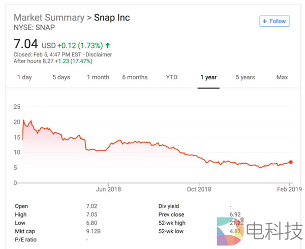The width and height of the screenshot is (305, 249).
Task: Show the 1 month chart range
Action: [98, 77]
